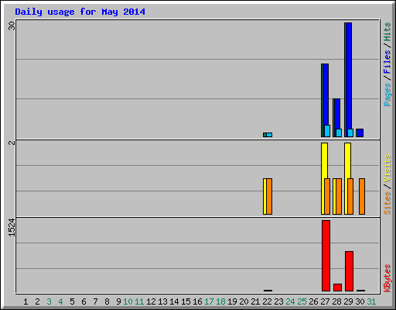Click day 21 on the x-axis
This screenshot has height=310, width=396.
coord(255,301)
